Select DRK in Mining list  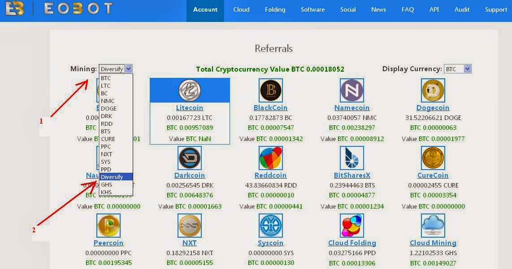pos(116,116)
